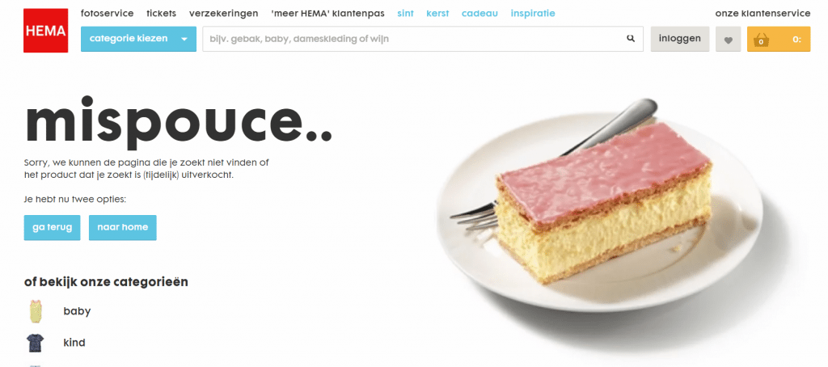Select the sint menu link

(406, 13)
